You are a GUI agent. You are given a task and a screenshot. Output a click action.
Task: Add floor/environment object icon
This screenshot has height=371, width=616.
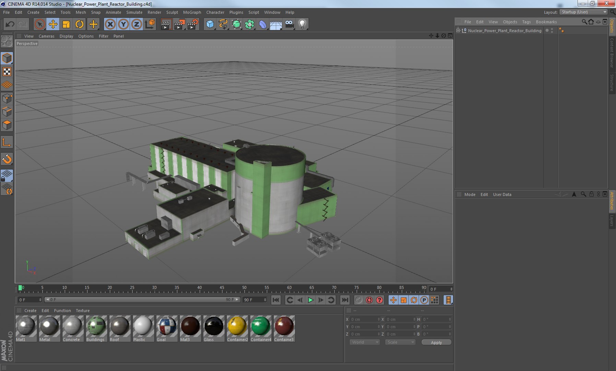click(x=276, y=24)
